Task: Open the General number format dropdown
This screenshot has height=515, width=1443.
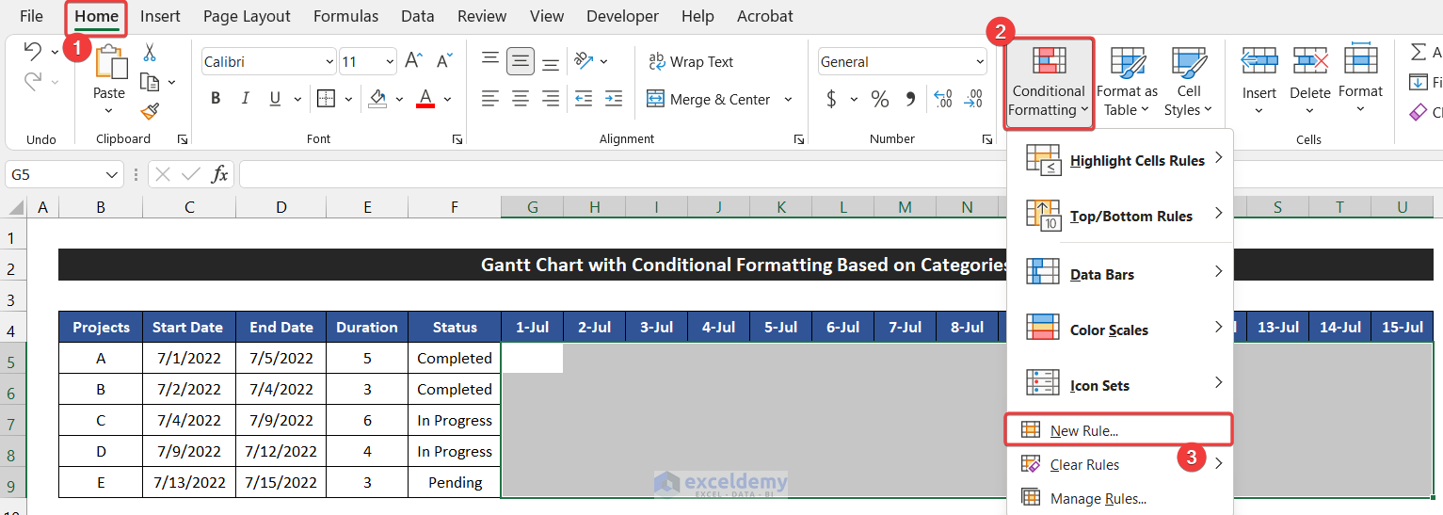Action: click(980, 61)
